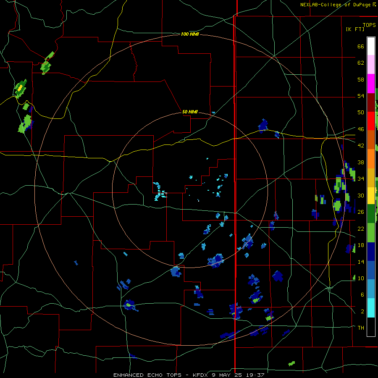Click the legend value "26"
This screenshot has width=378, height=378.
point(361,212)
